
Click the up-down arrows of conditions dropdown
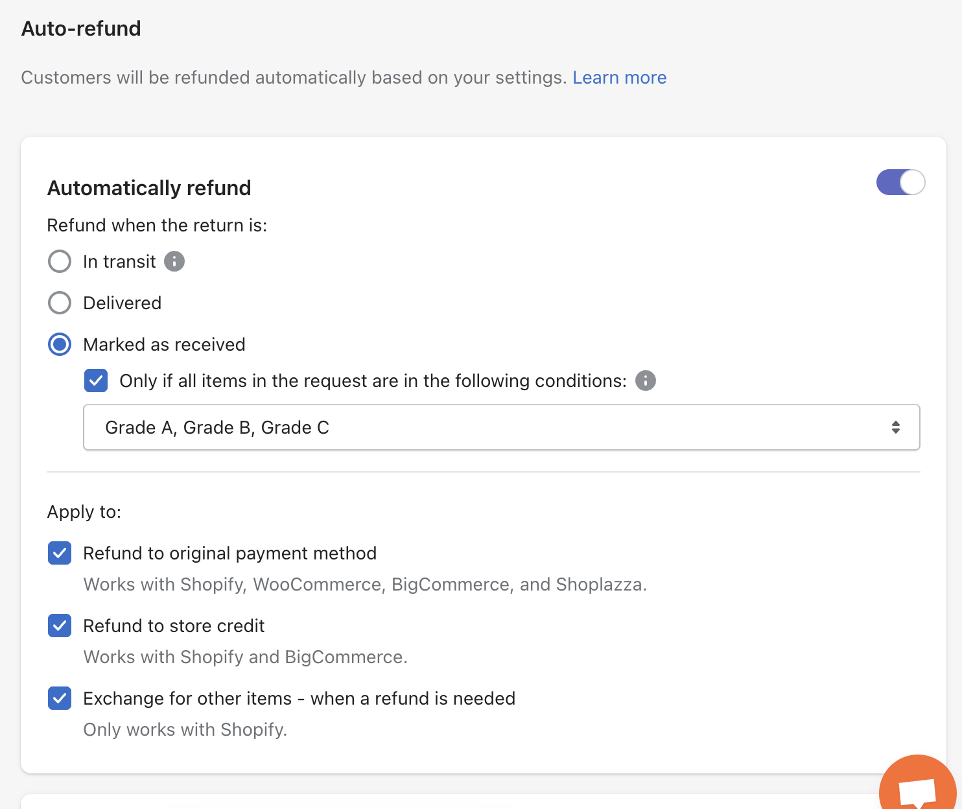(895, 427)
